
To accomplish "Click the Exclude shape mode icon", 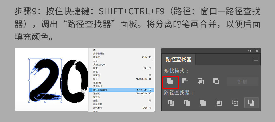I will coord(217,81).
